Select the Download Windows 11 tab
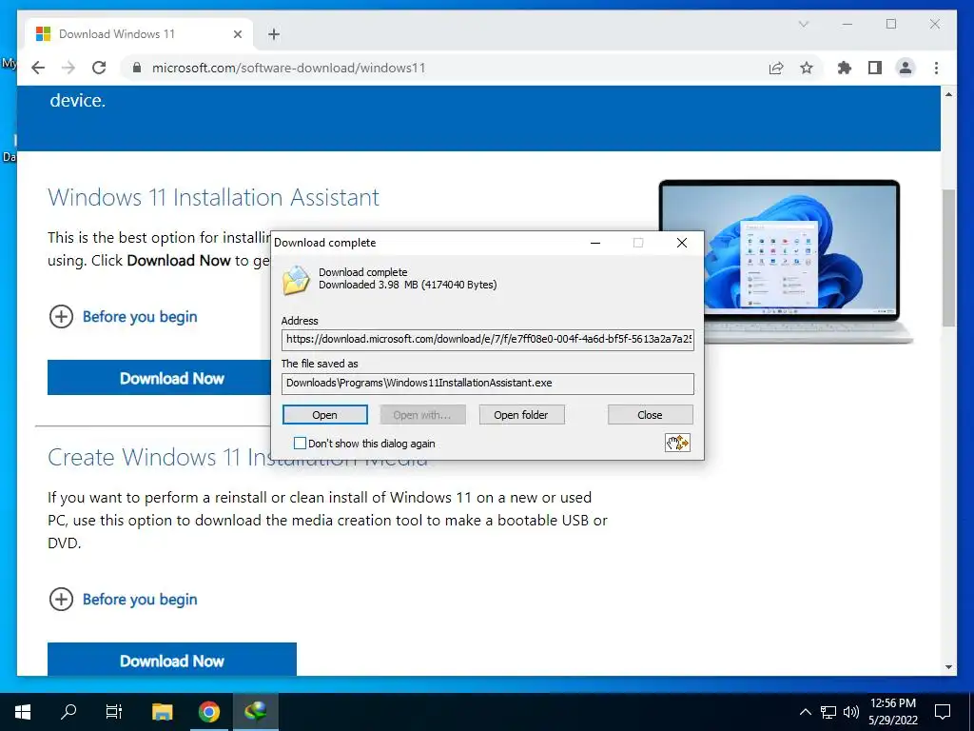 pos(139,34)
